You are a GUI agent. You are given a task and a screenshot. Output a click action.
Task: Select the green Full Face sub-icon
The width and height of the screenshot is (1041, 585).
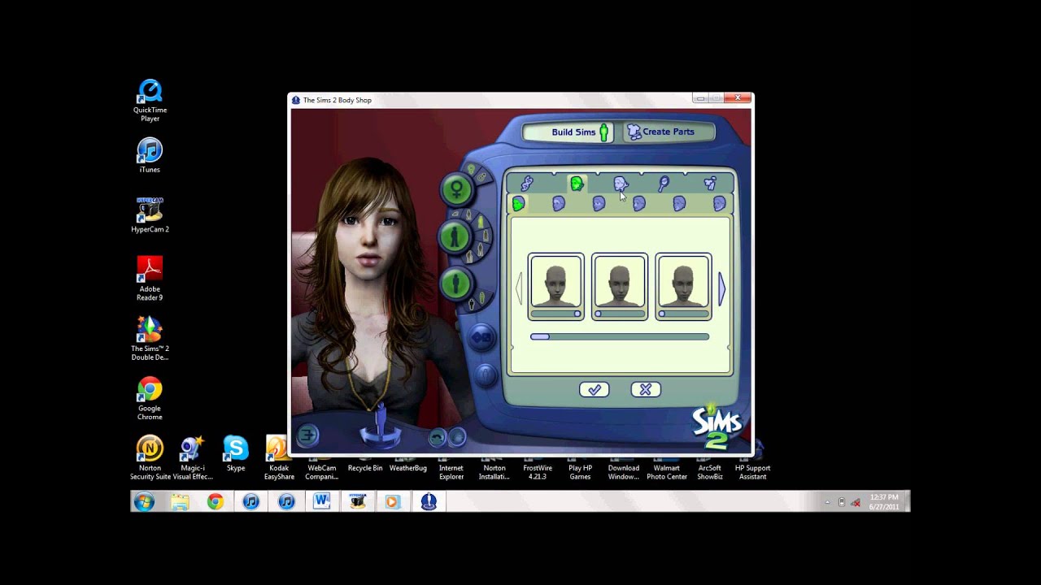click(x=518, y=204)
